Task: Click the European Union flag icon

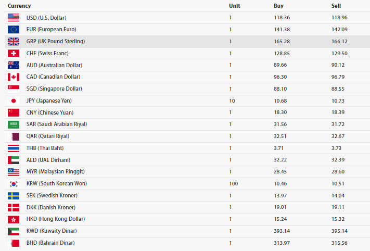Action: point(14,30)
